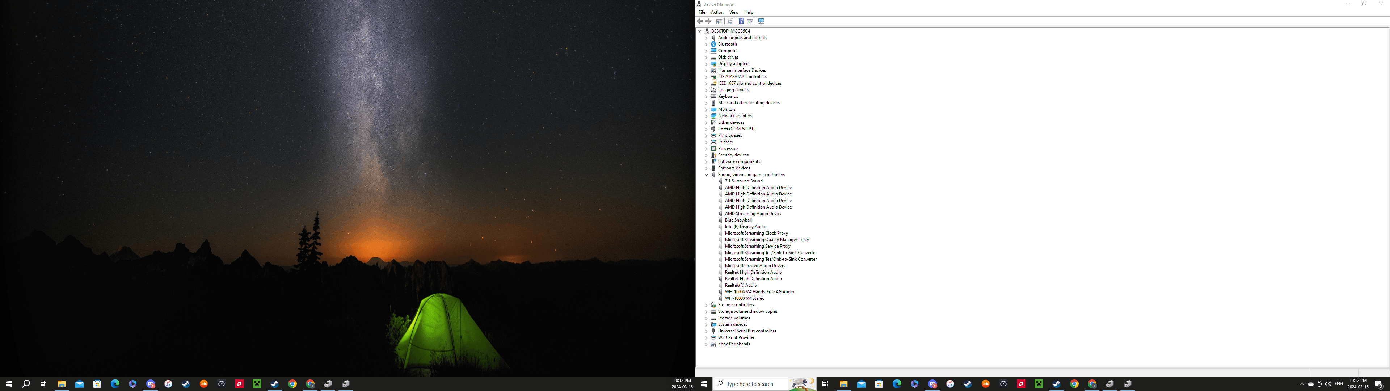This screenshot has width=1390, height=391.
Task: Click the Show/Hide Action Pane toolbar icon
Action: (x=750, y=21)
